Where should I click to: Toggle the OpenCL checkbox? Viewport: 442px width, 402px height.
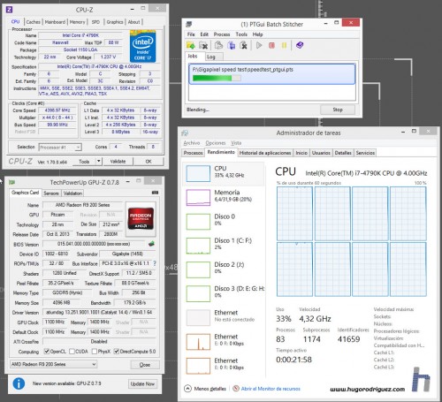[x=47, y=351]
